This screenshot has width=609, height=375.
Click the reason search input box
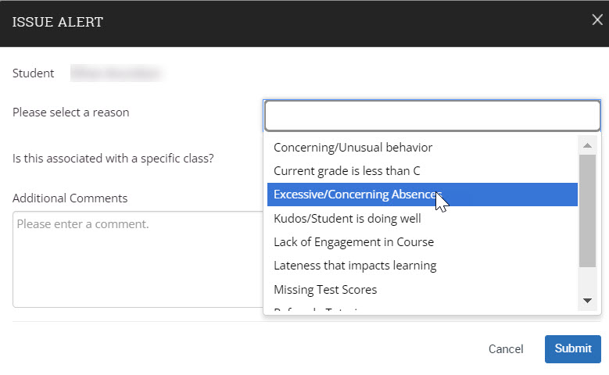coord(432,116)
